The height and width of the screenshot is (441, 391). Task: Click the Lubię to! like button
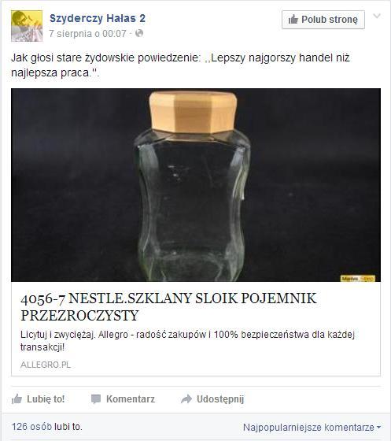[x=39, y=398]
